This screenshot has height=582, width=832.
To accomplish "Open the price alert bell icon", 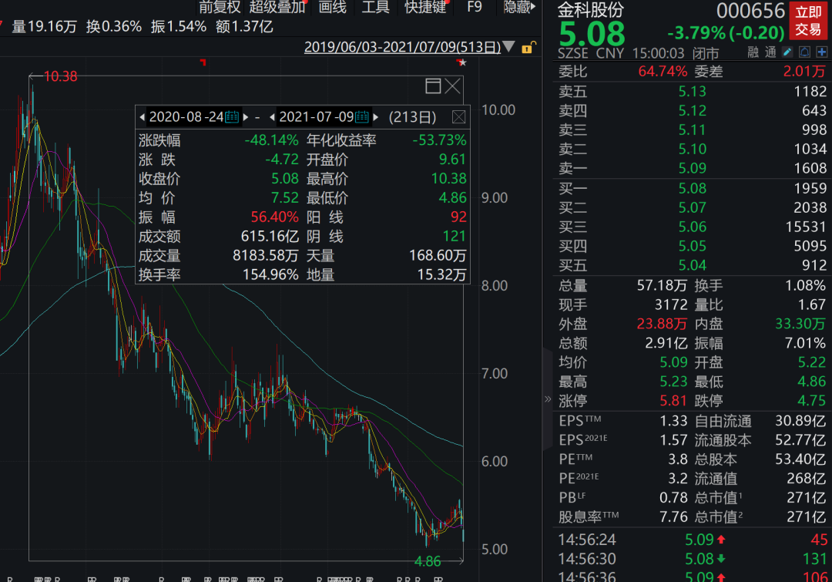I will (803, 52).
